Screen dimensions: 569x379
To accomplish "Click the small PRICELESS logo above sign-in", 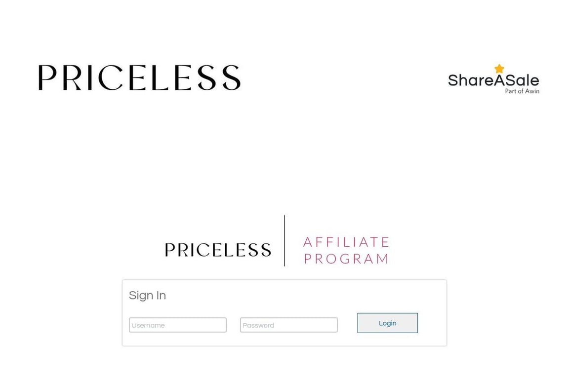I will pos(218,250).
